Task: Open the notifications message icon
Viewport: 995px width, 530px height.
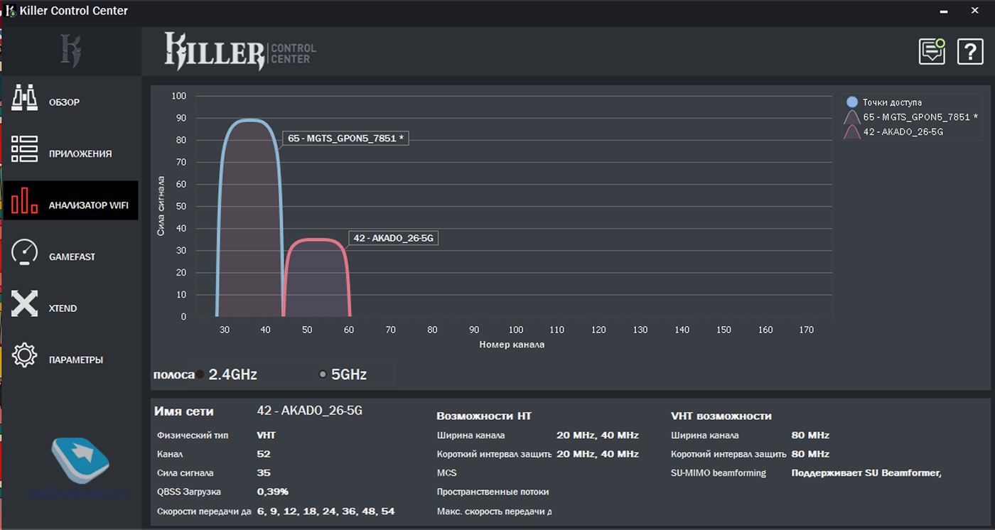Action: tap(932, 52)
